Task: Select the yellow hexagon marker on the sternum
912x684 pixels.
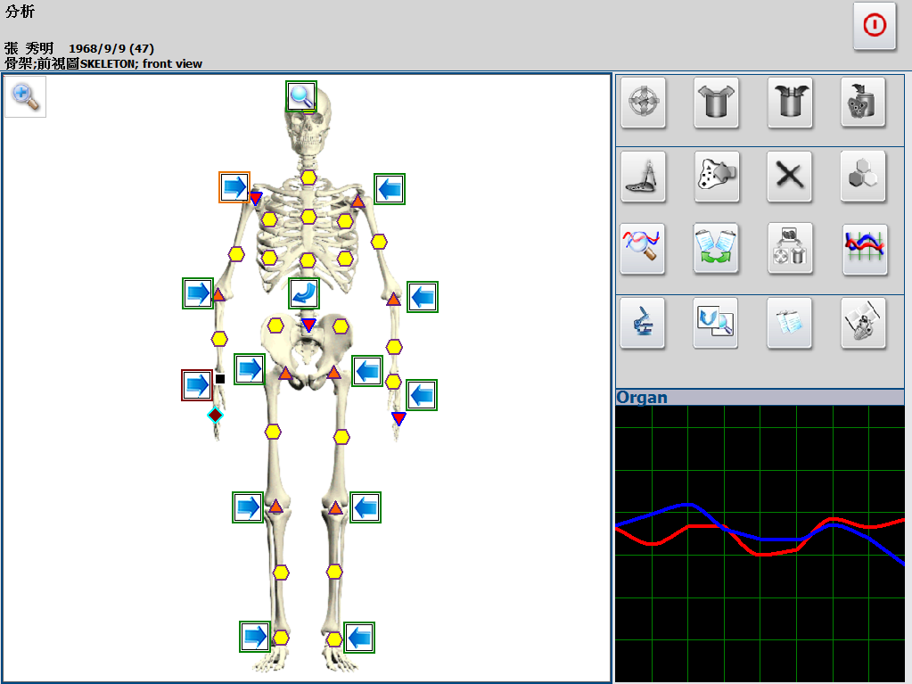Action: coord(308,217)
